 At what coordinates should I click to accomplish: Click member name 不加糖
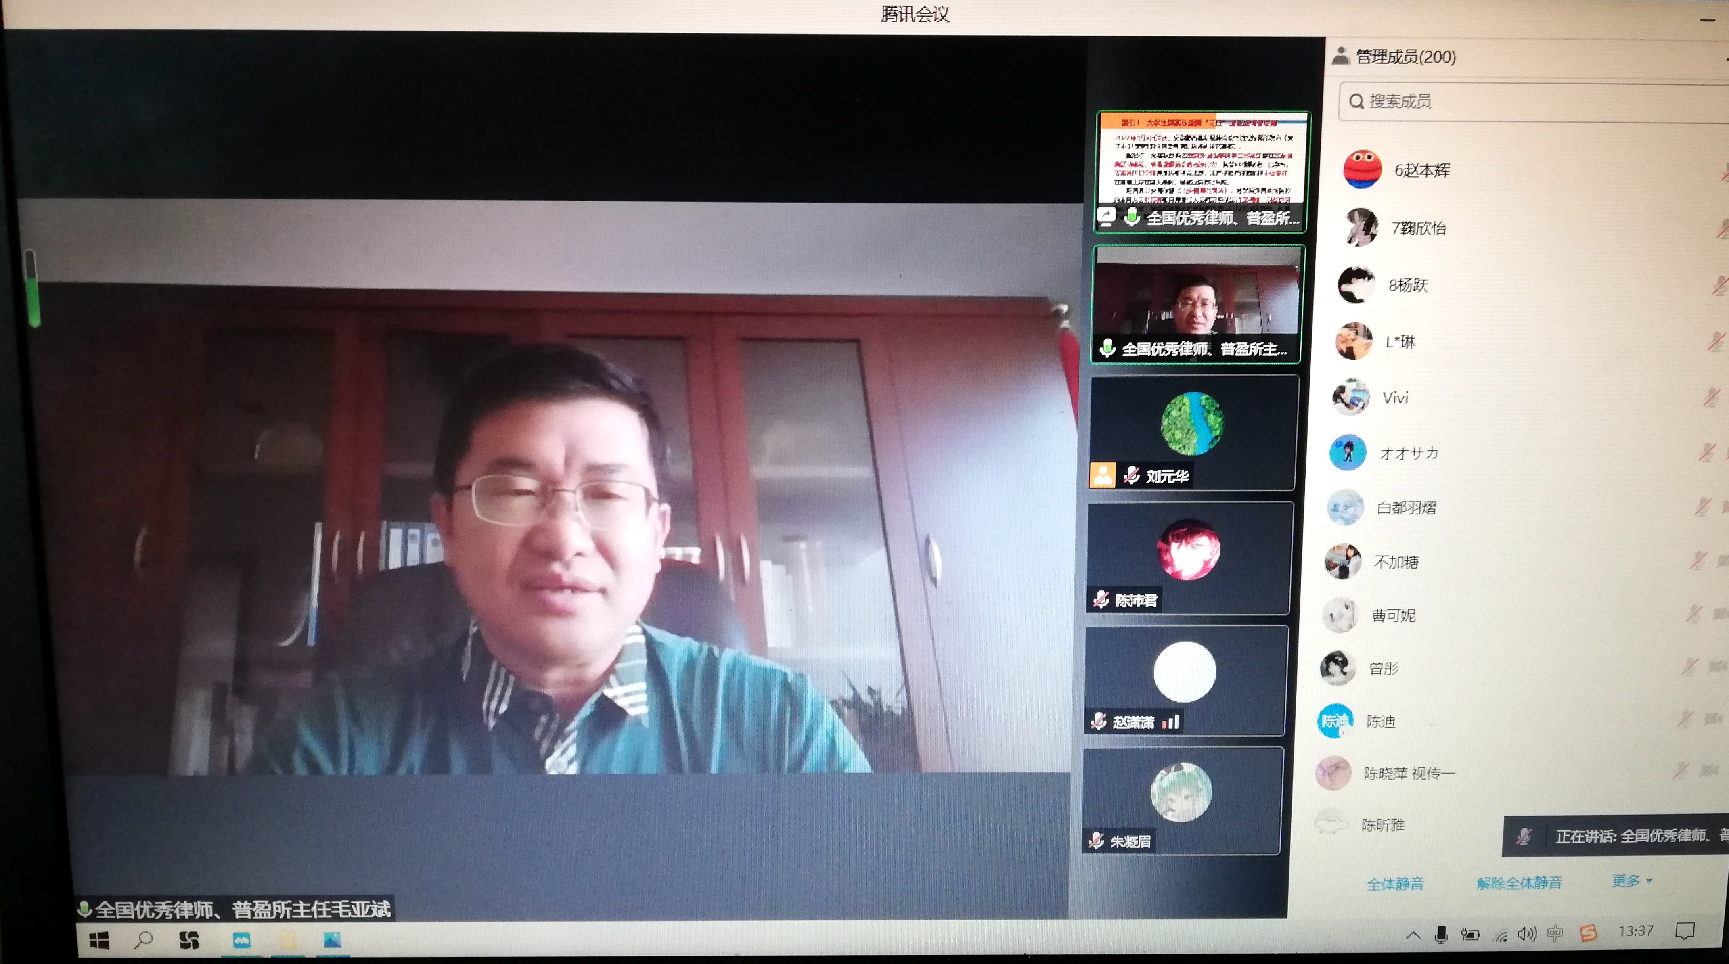pos(1396,562)
